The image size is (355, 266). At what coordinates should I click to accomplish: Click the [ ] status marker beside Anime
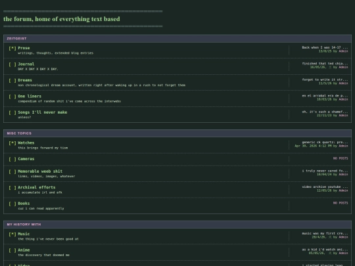[12, 250]
